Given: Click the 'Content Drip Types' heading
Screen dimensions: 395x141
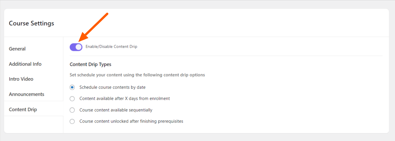Looking at the screenshot, I should click(x=90, y=64).
